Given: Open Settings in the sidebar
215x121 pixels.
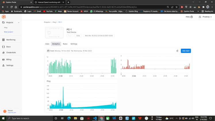Looking at the screenshot, I should coord(9,65).
